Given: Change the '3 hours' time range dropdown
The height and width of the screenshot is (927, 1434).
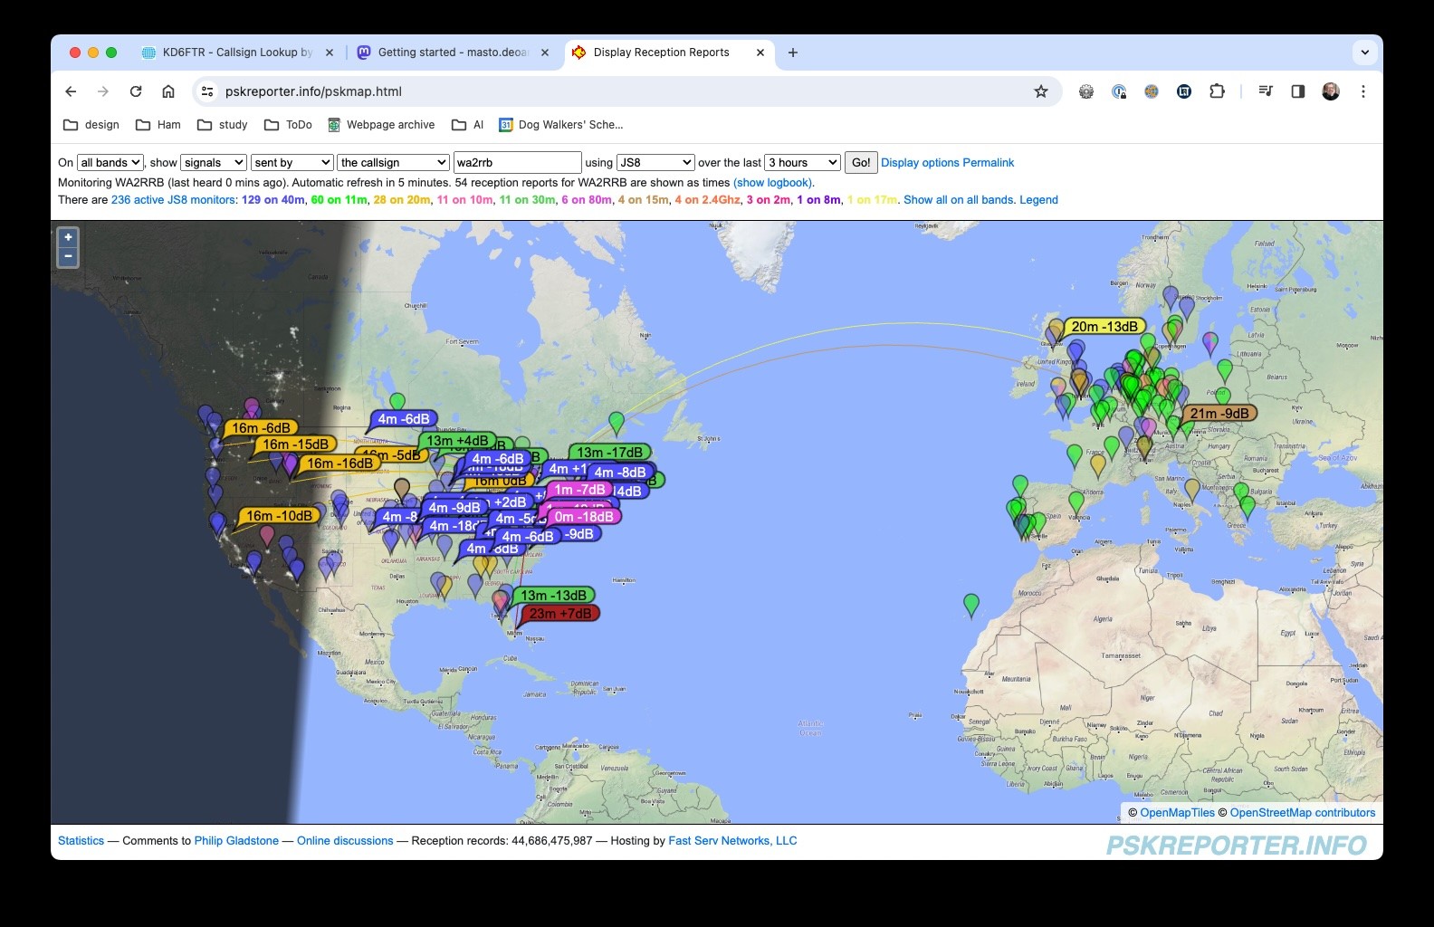Looking at the screenshot, I should click(803, 163).
